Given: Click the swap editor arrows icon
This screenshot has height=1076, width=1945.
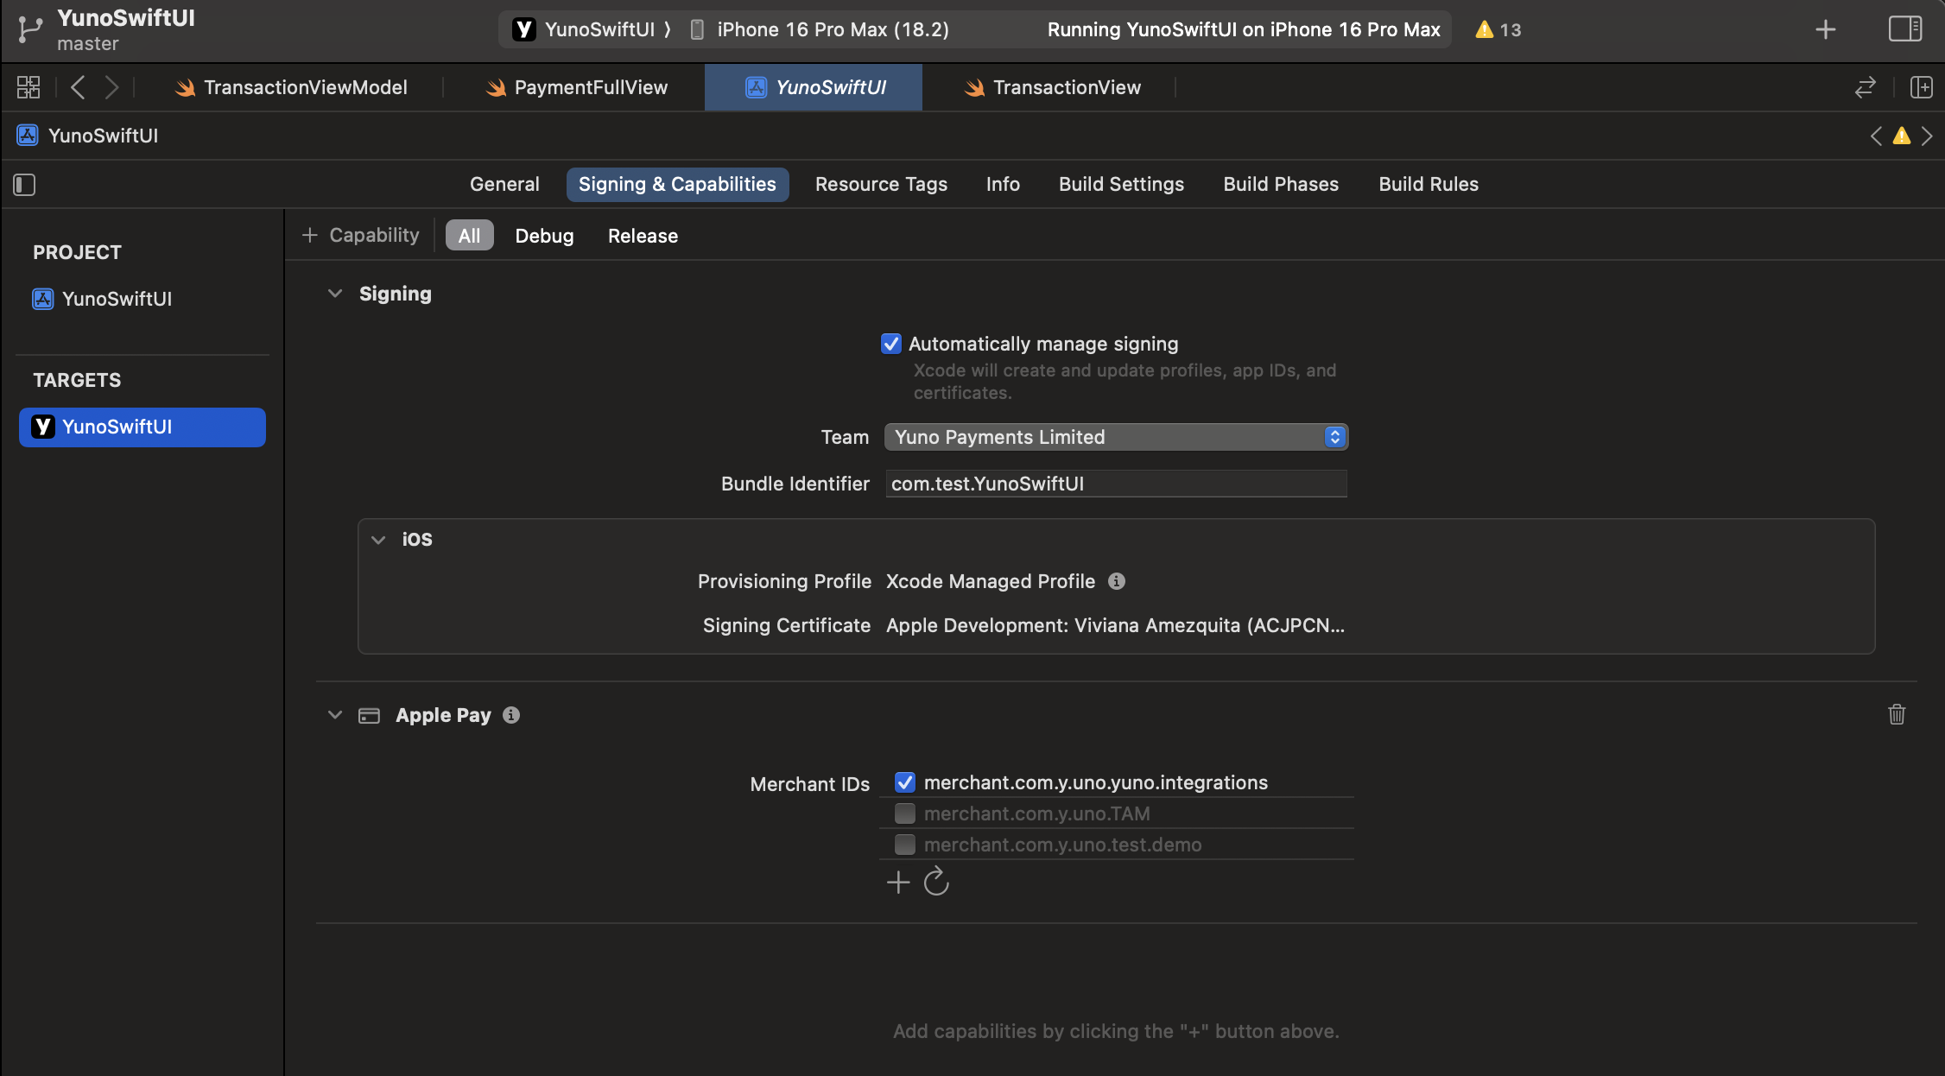Looking at the screenshot, I should tap(1866, 87).
